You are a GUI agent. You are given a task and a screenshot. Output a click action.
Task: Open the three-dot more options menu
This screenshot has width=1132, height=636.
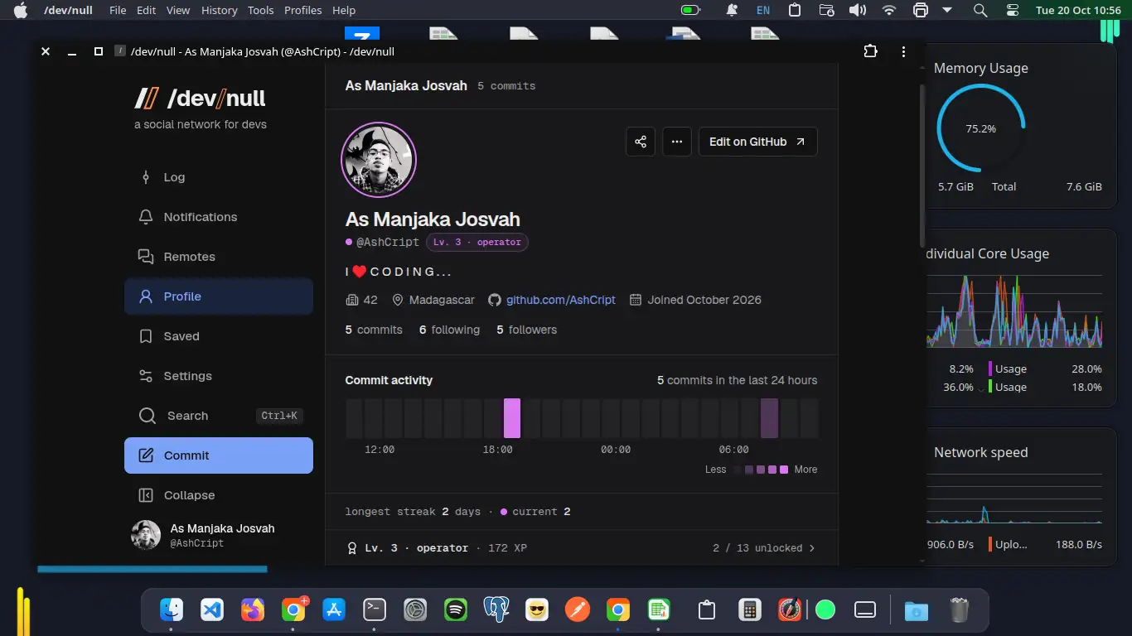[x=677, y=142]
